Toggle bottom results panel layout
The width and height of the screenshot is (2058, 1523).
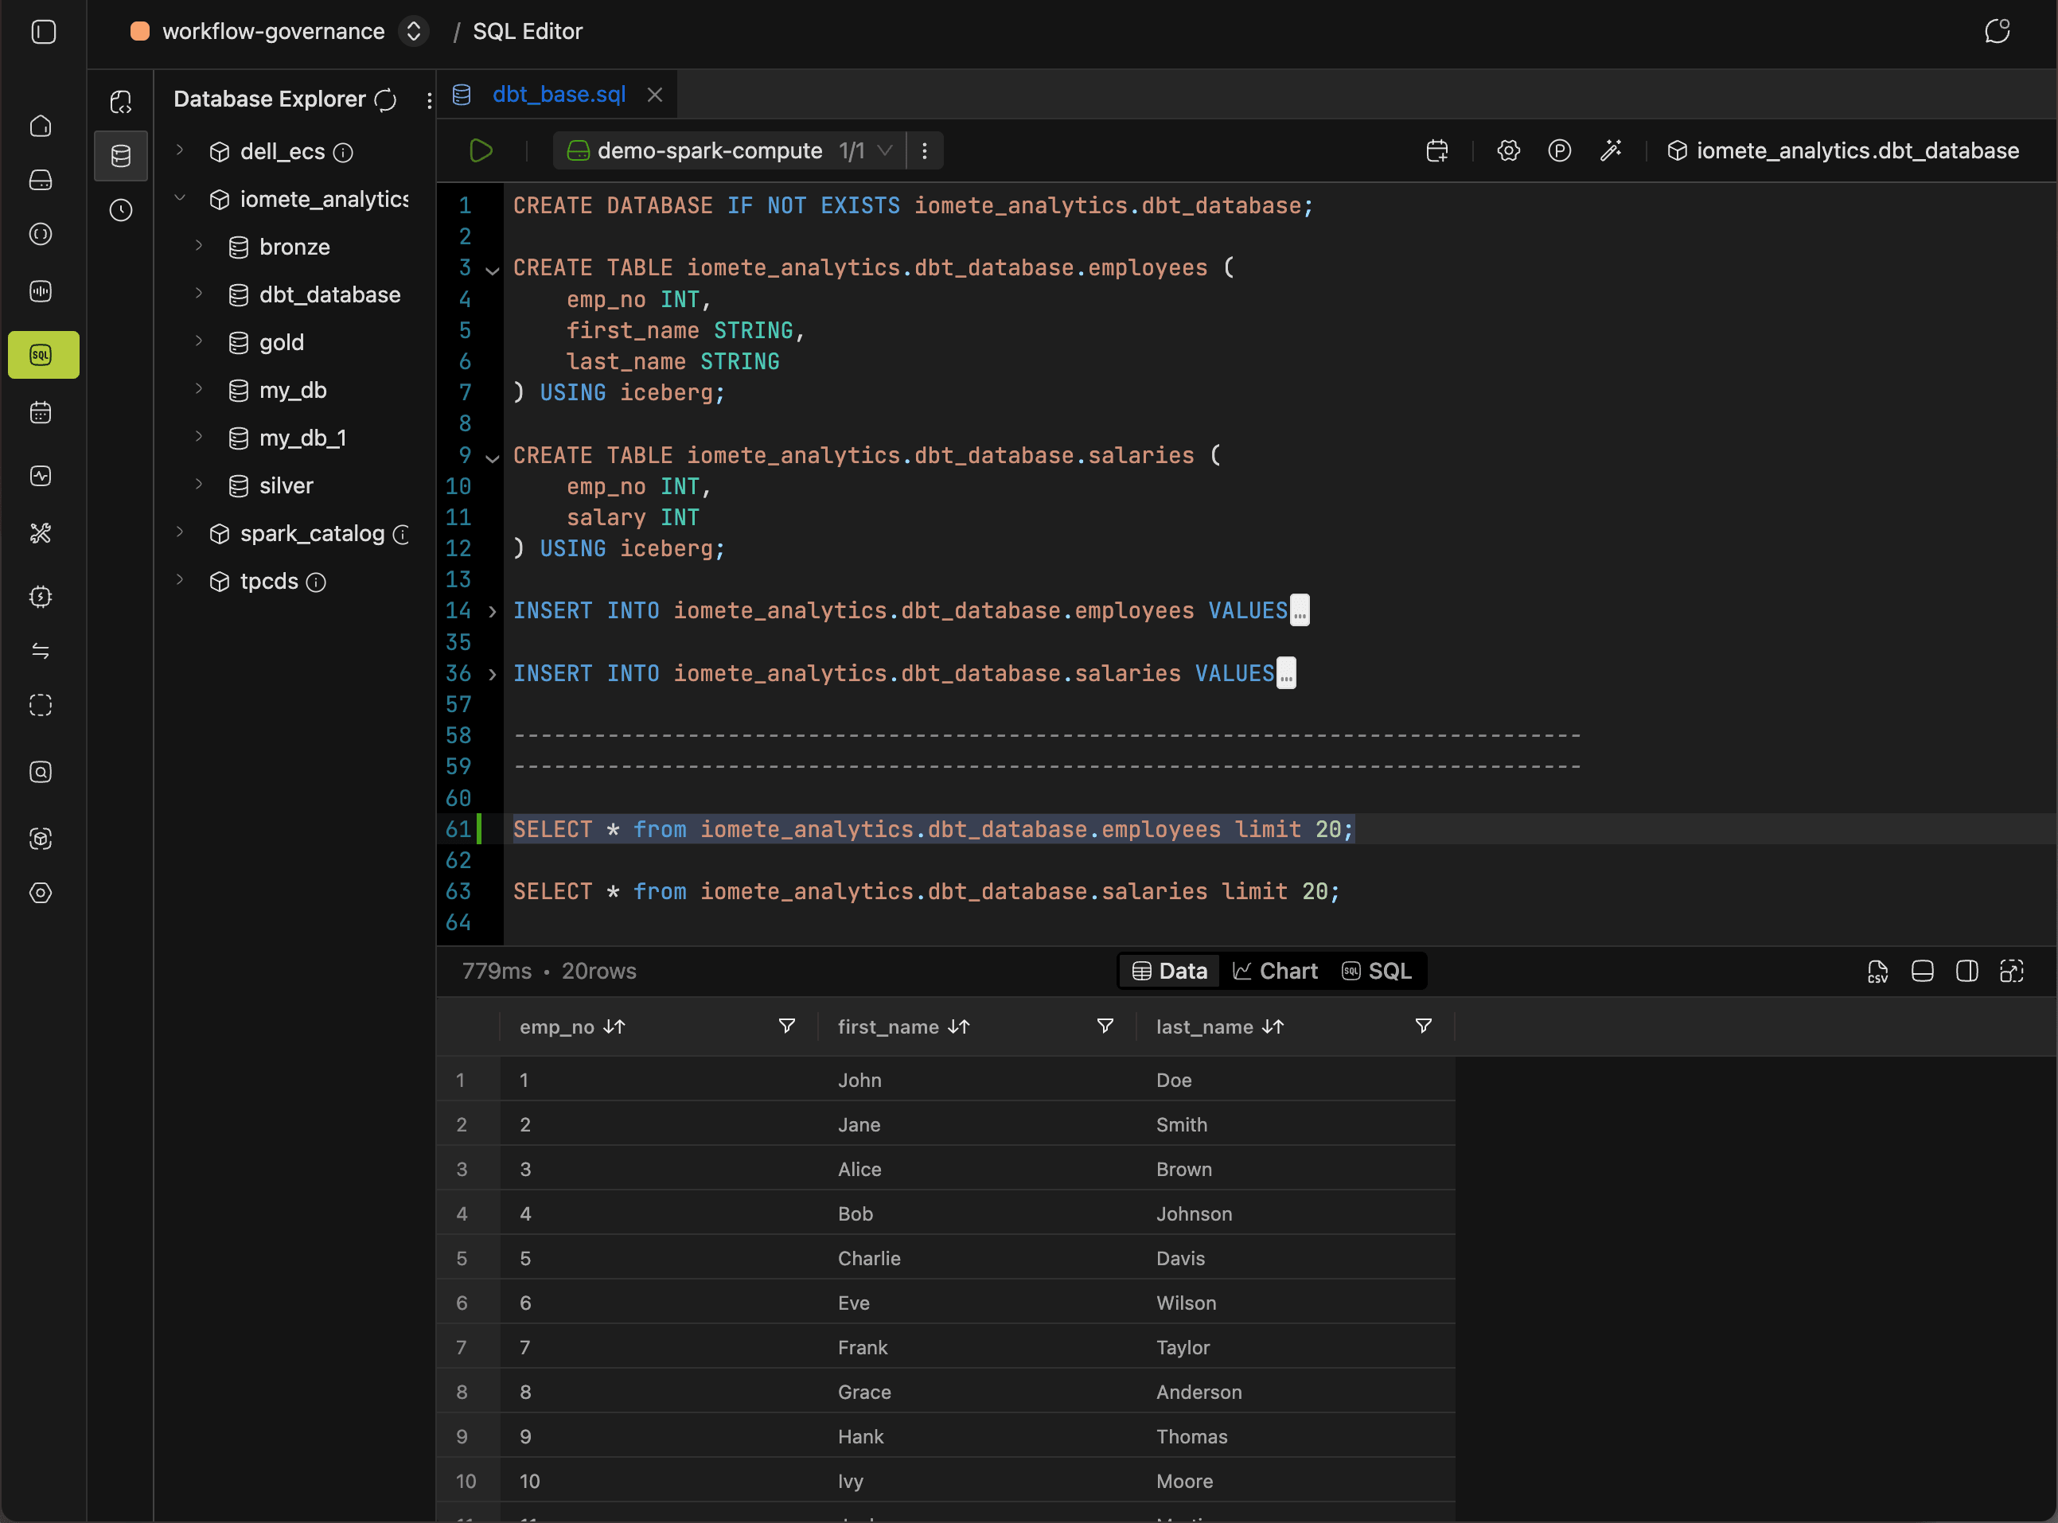point(1922,971)
